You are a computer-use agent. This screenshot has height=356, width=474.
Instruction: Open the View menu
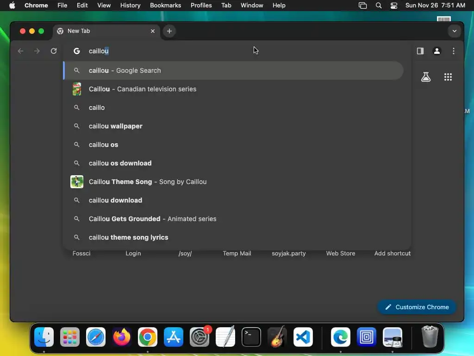[x=104, y=6]
